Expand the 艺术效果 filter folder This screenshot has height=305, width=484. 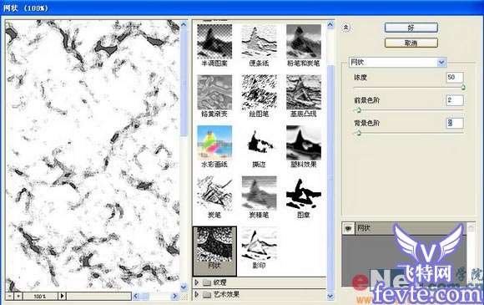point(196,294)
